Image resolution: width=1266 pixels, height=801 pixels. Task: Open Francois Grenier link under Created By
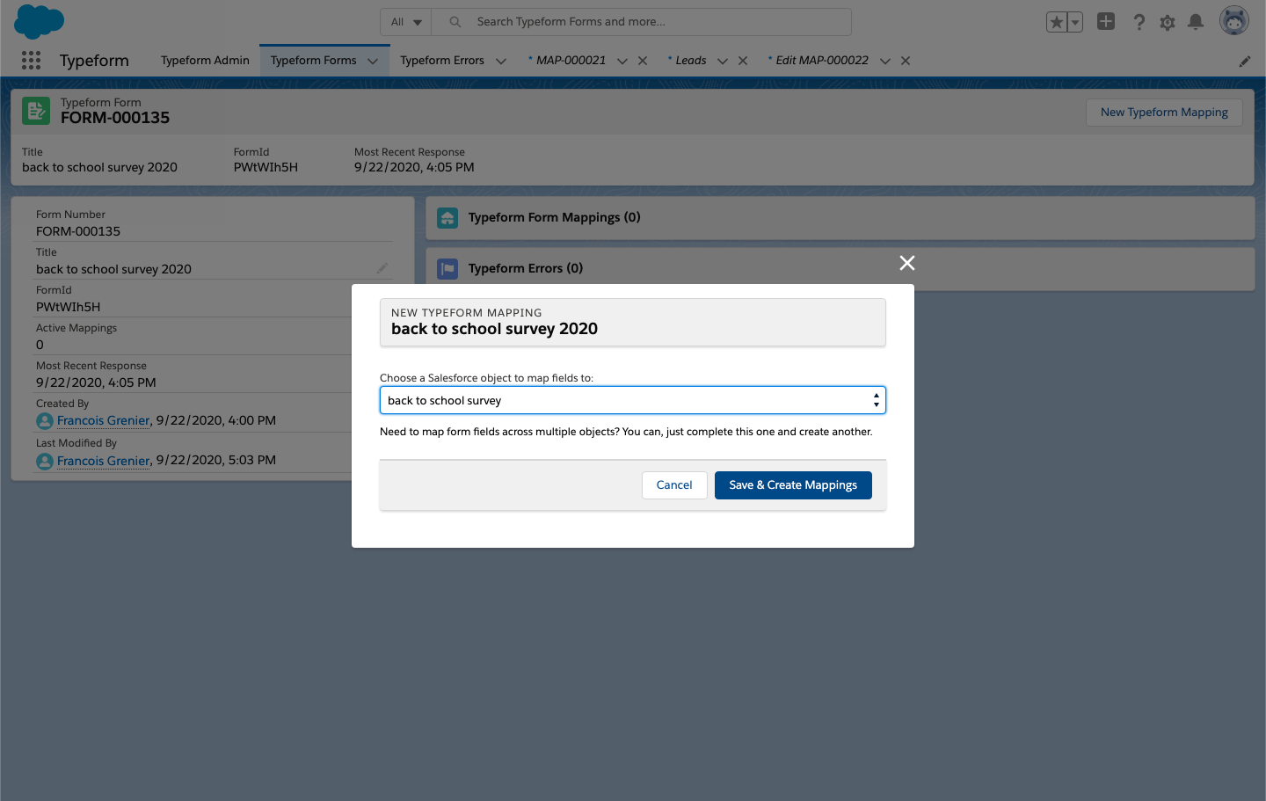[x=103, y=420]
